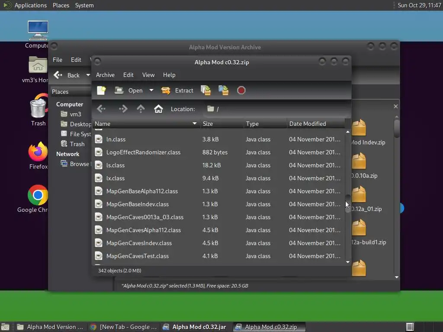Image resolution: width=443 pixels, height=332 pixels.
Task: Click the Add Files to archive icon
Action: 206,90
